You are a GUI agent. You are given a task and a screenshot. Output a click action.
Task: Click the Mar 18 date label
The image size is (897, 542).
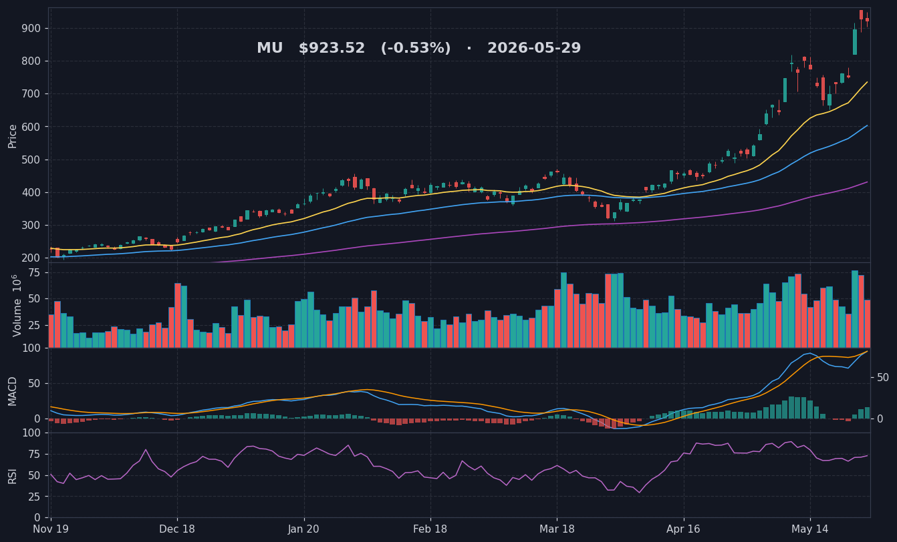557,529
